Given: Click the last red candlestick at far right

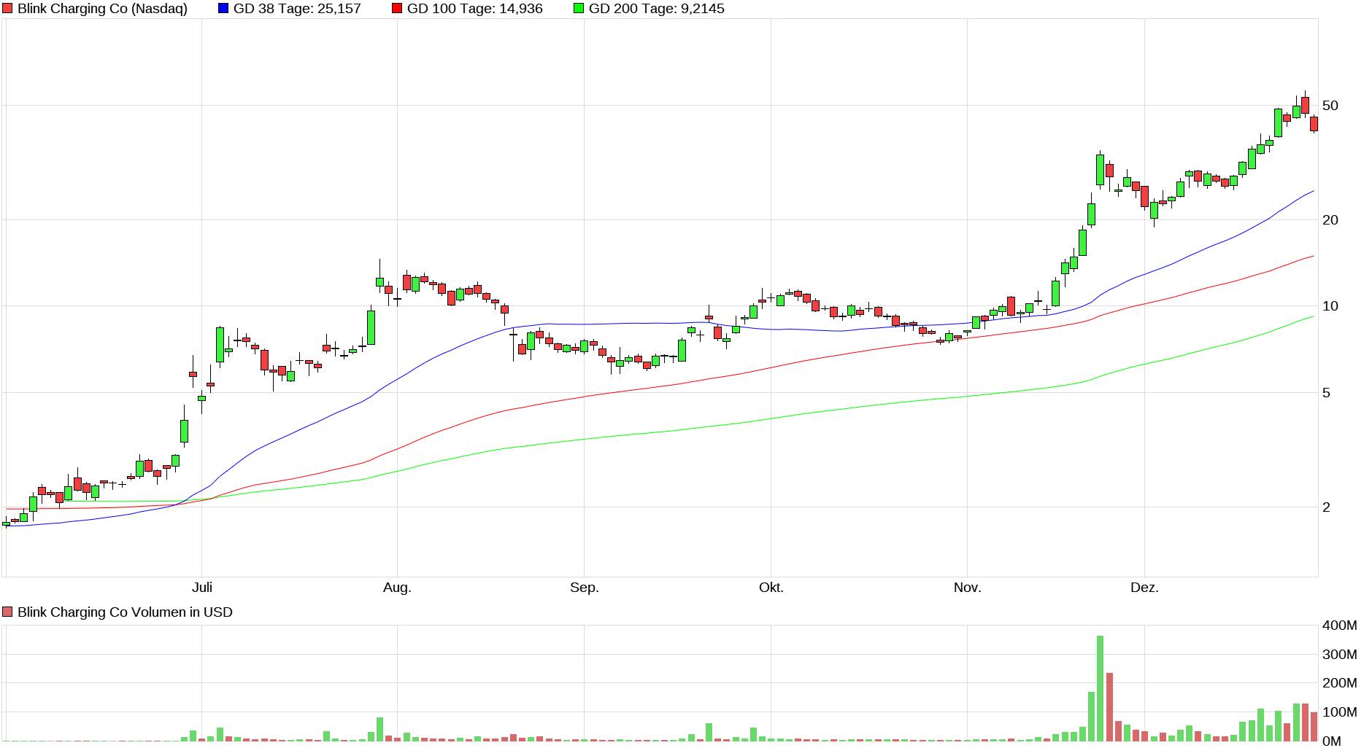Looking at the screenshot, I should [1314, 123].
